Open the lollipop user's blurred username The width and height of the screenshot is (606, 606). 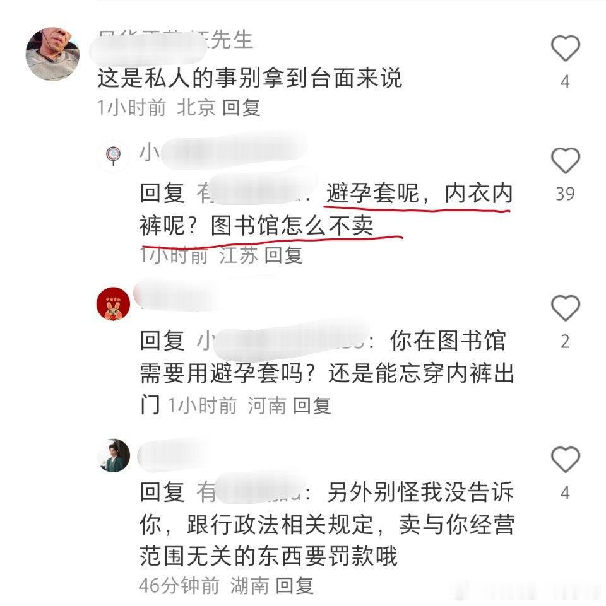(223, 151)
